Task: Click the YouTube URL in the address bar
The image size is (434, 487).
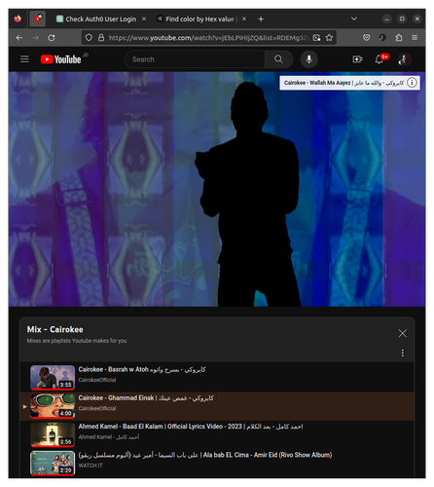Action: pos(208,38)
